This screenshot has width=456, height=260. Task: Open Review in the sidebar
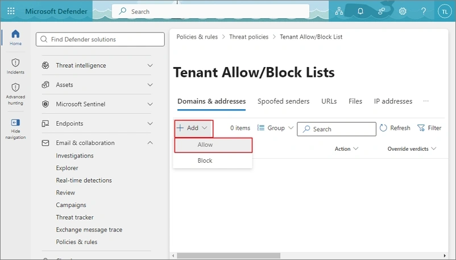click(65, 192)
